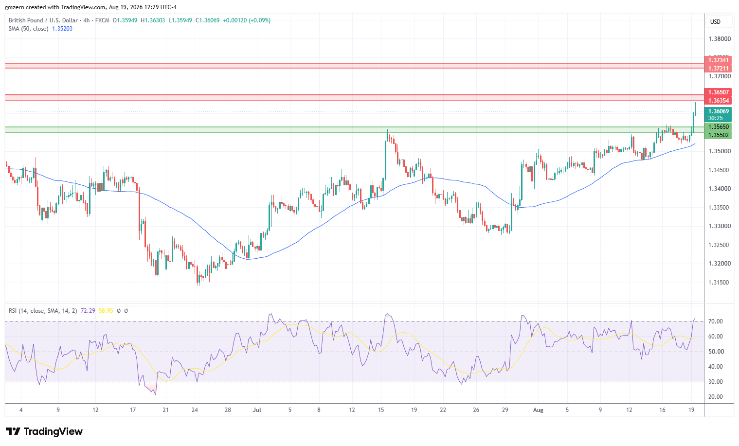Click the purple RSI value 72.29

(x=88, y=310)
